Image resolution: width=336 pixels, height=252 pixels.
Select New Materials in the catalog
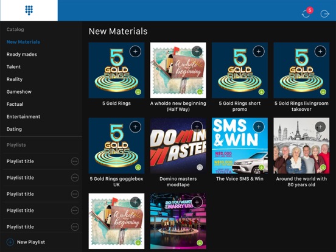(23, 42)
